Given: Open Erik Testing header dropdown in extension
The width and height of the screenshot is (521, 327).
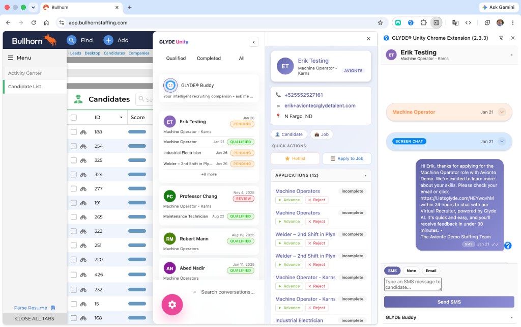Looking at the screenshot, I should tap(512, 55).
